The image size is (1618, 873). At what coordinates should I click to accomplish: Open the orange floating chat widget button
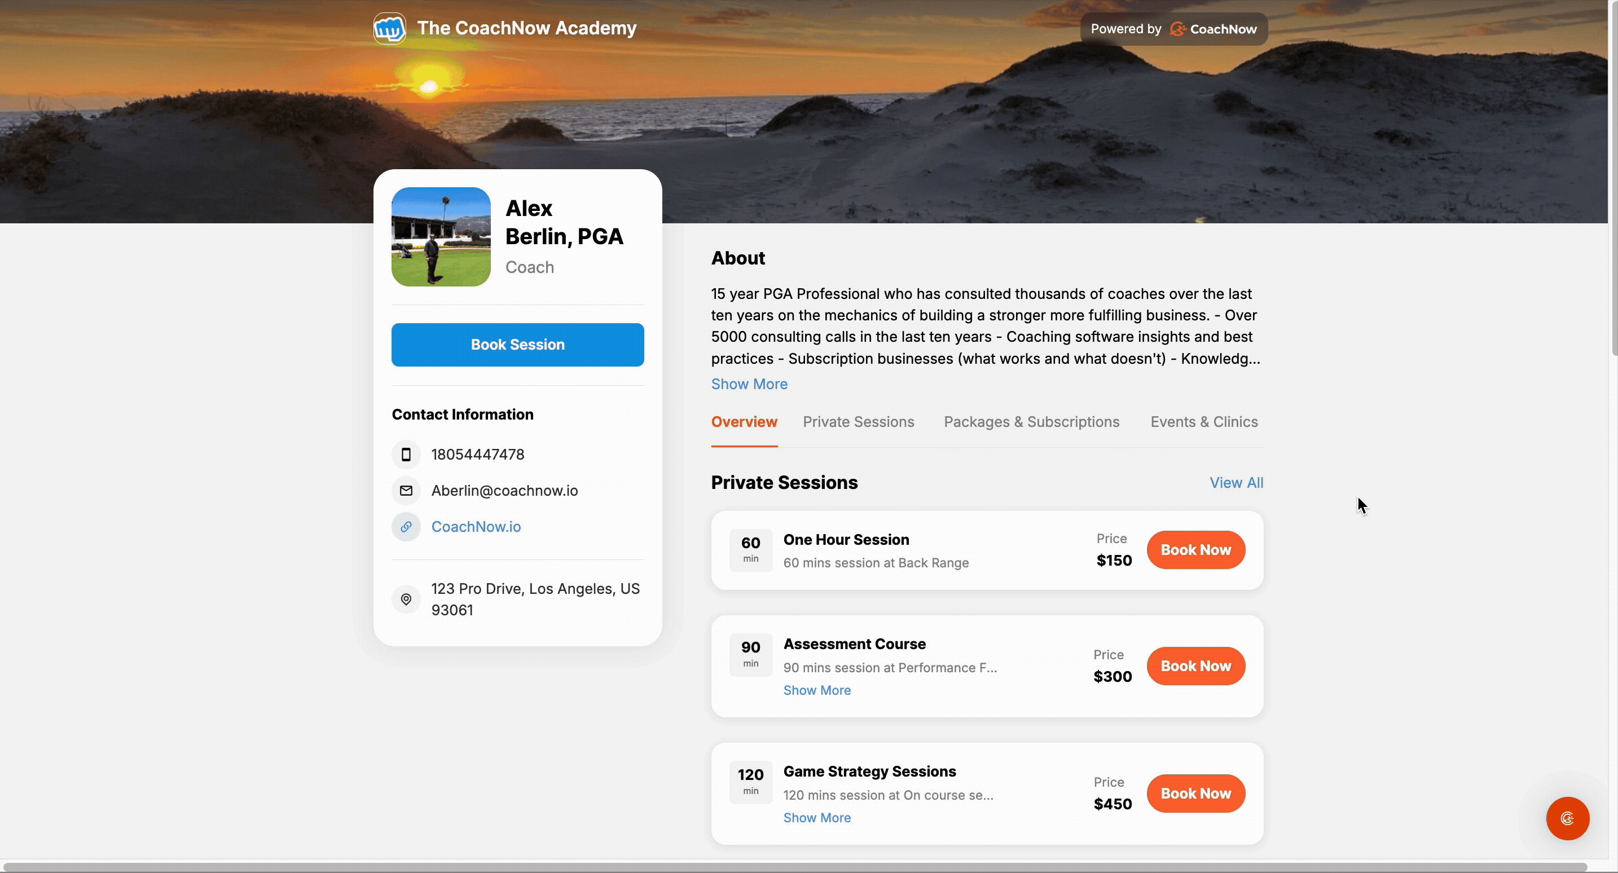pyautogui.click(x=1567, y=818)
